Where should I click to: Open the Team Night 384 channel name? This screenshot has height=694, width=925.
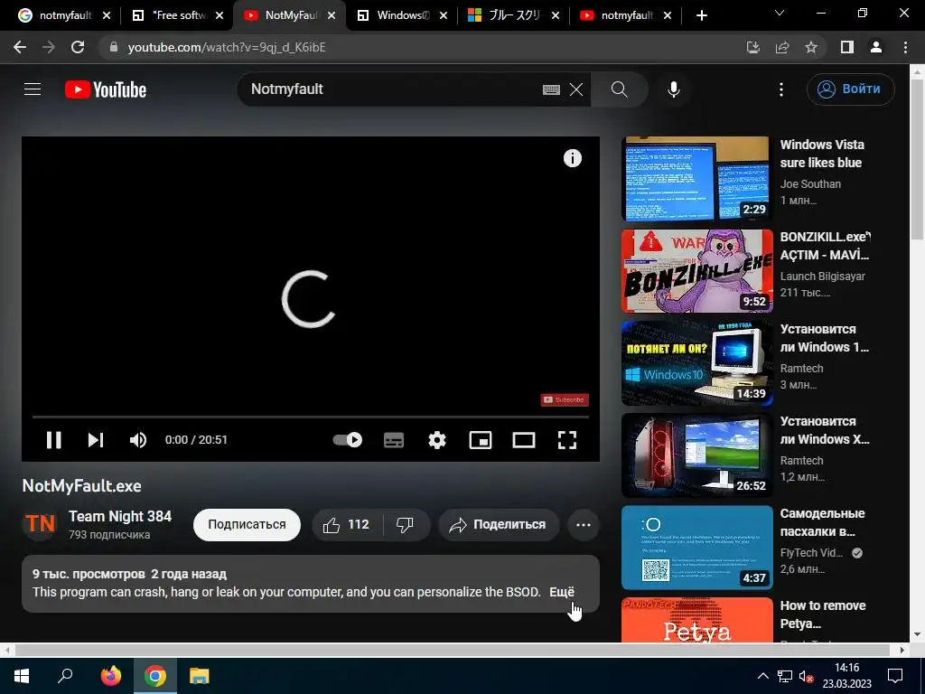120,516
